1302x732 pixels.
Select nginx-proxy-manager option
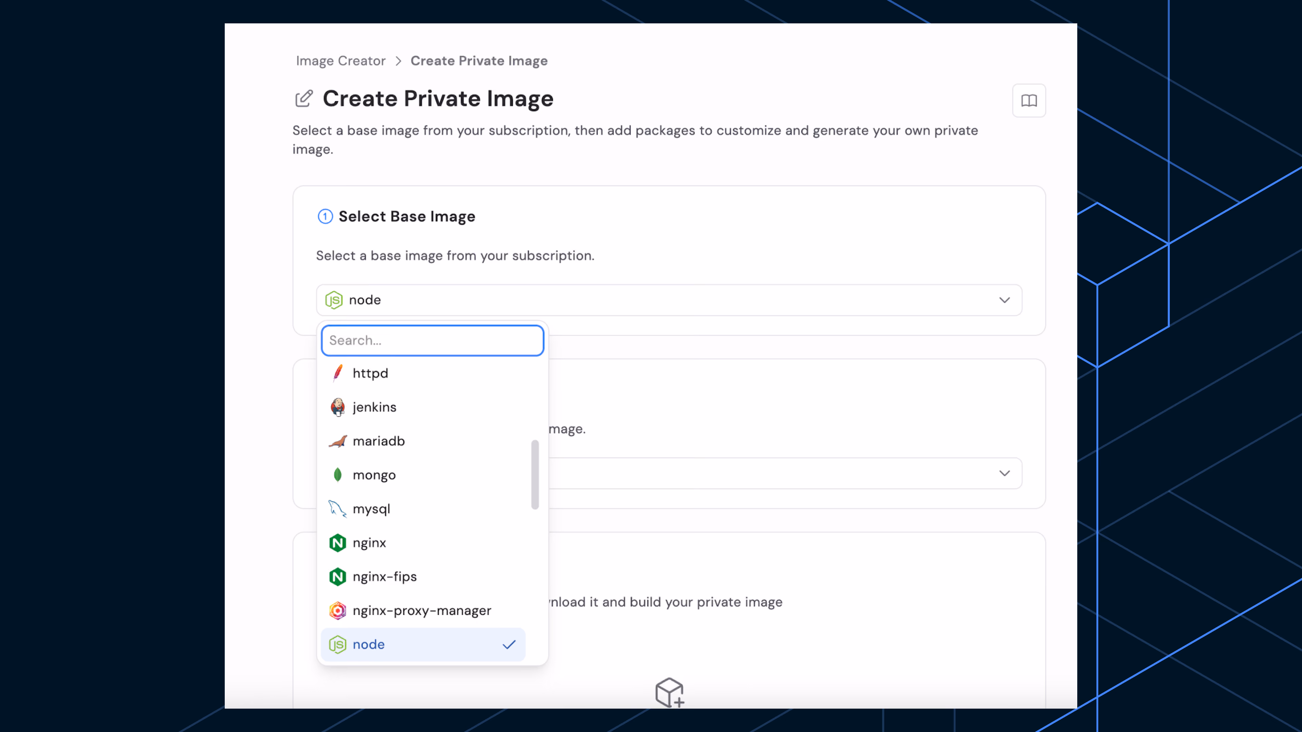coord(423,610)
